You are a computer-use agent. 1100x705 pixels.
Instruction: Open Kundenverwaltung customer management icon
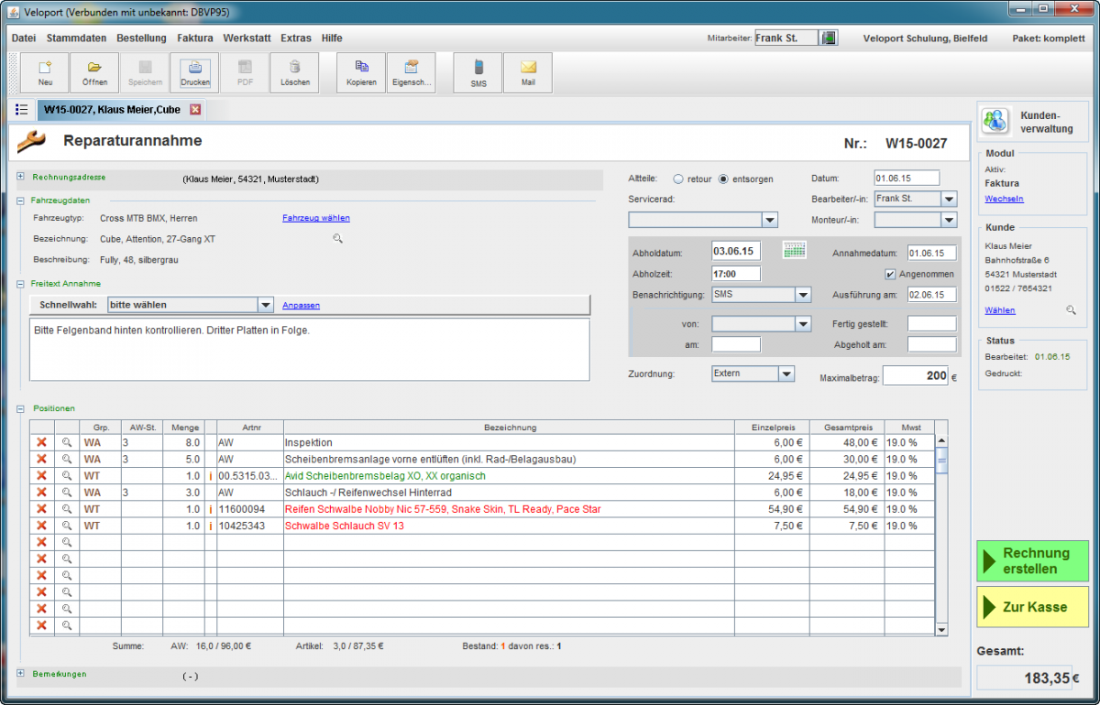pos(994,122)
